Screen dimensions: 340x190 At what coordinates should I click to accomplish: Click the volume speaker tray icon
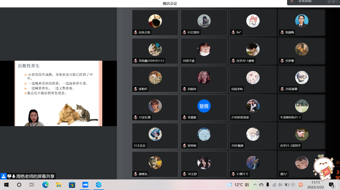click(x=280, y=185)
